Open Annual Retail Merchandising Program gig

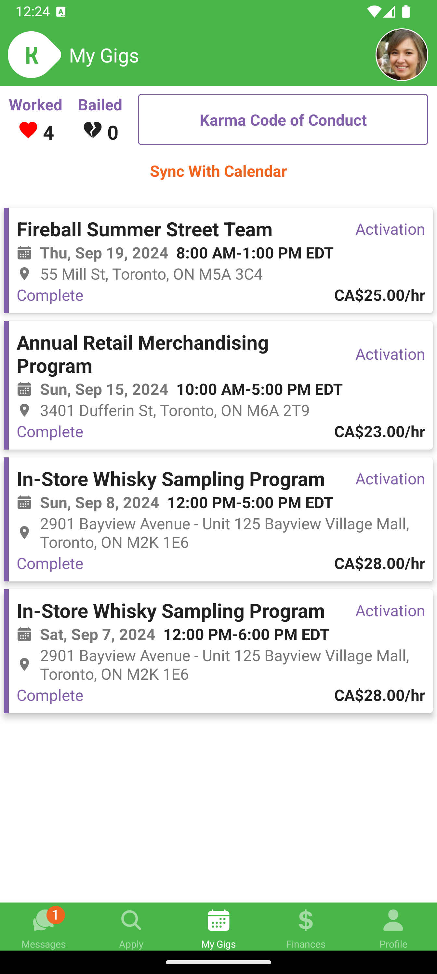pyautogui.click(x=143, y=354)
